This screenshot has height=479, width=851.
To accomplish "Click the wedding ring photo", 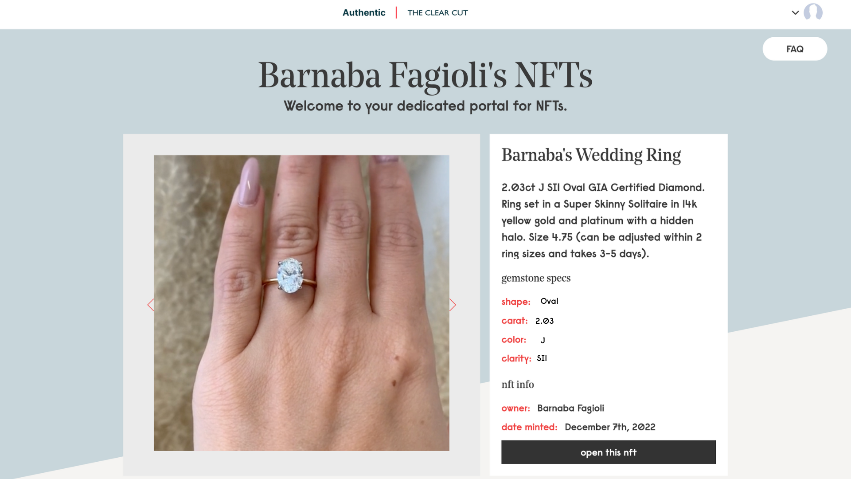I will pos(301,303).
